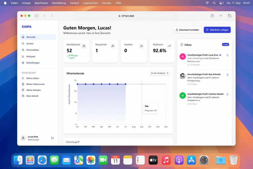Open Photos from the Dock
The height and width of the screenshot is (169, 253).
coord(91,160)
